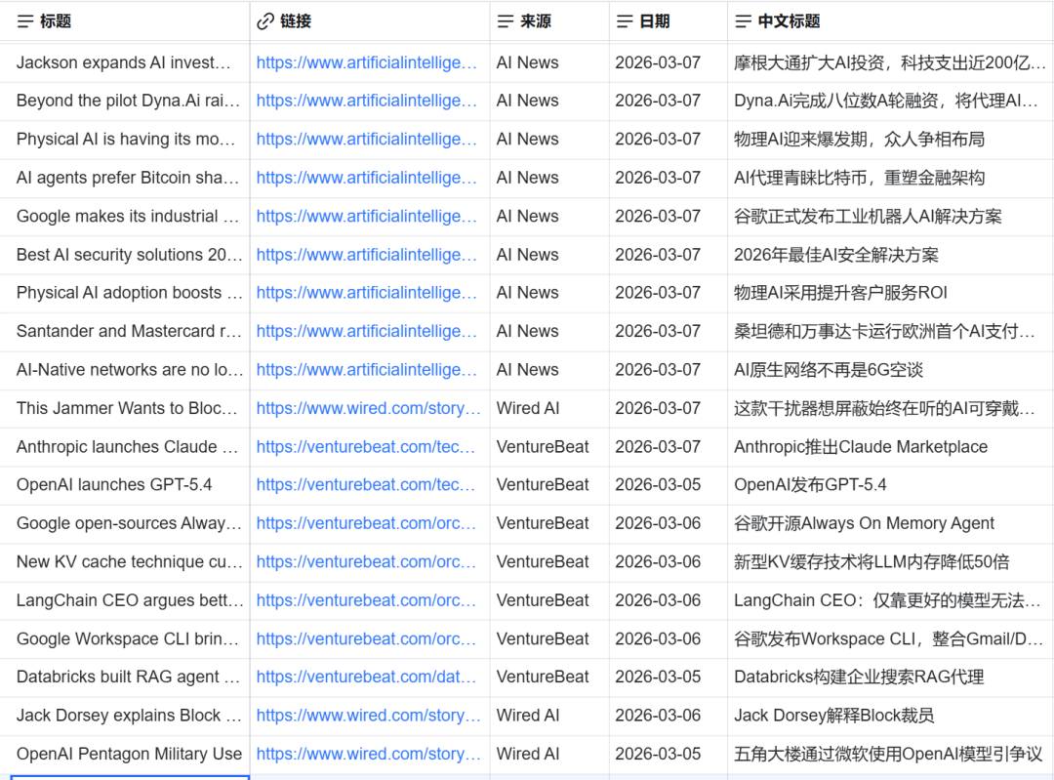Select the title cell 'AI agents prefer Bitcoin sha…'
The width and height of the screenshot is (1054, 780).
pyautogui.click(x=125, y=178)
